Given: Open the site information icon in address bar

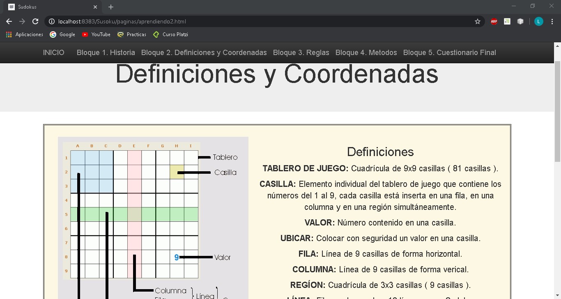Looking at the screenshot, I should 52,21.
